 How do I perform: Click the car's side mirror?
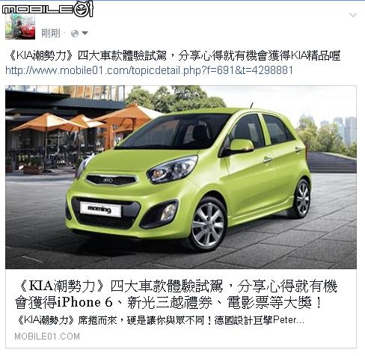coord(241,146)
